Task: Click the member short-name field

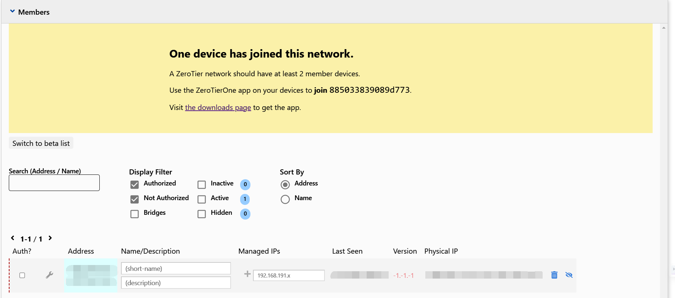Action: [x=176, y=268]
